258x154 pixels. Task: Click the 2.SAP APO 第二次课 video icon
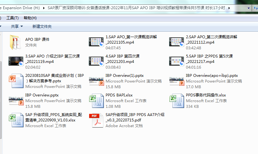pos(176,42)
